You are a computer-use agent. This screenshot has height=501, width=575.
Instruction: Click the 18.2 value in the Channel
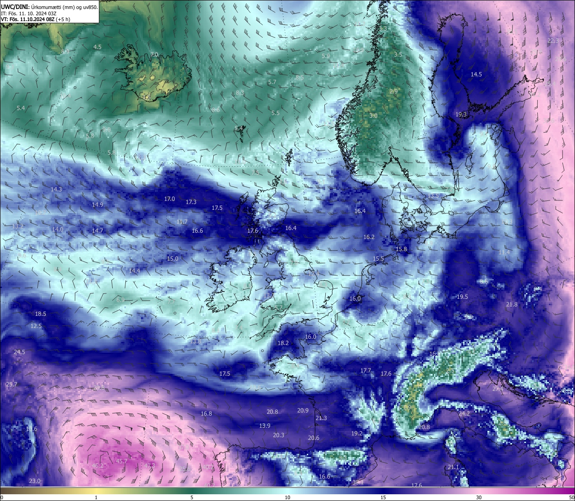pos(283,343)
